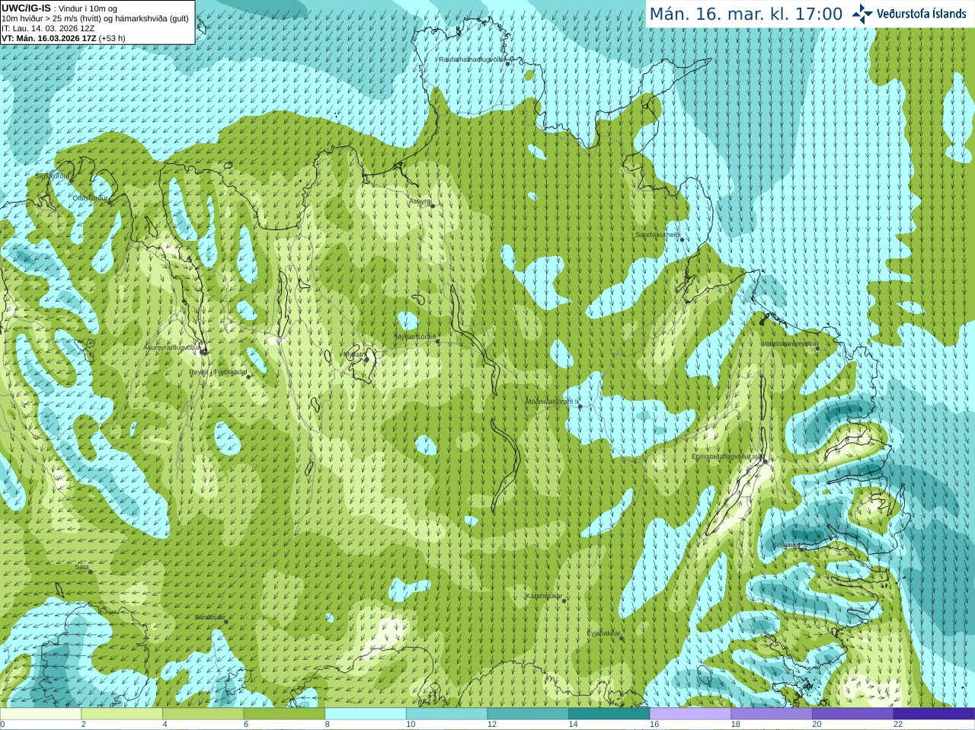Click the Möðrudalsöræfi II station dot
Screen dimensions: 975x730
coord(580,406)
